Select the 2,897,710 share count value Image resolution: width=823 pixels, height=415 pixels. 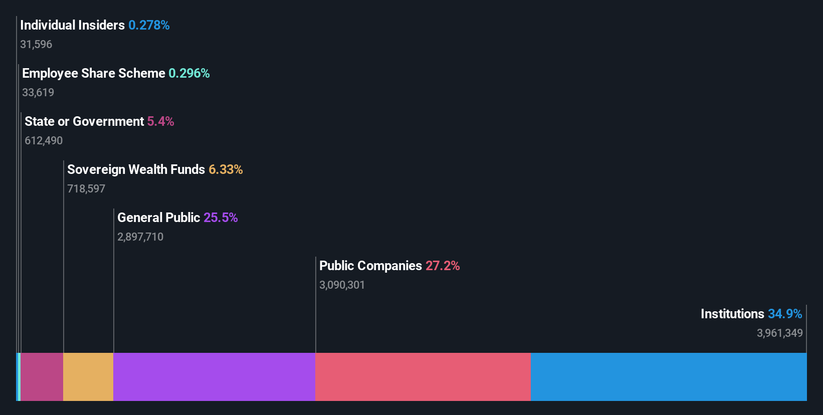click(x=140, y=237)
